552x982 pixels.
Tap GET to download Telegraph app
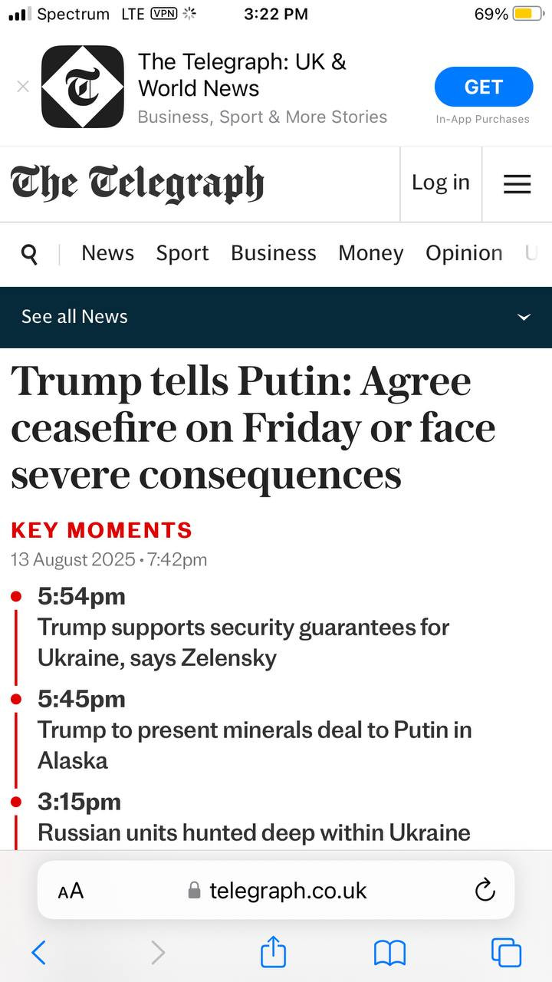pyautogui.click(x=483, y=87)
